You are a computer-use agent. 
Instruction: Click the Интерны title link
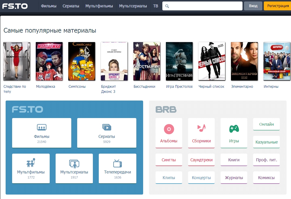pos(271,87)
